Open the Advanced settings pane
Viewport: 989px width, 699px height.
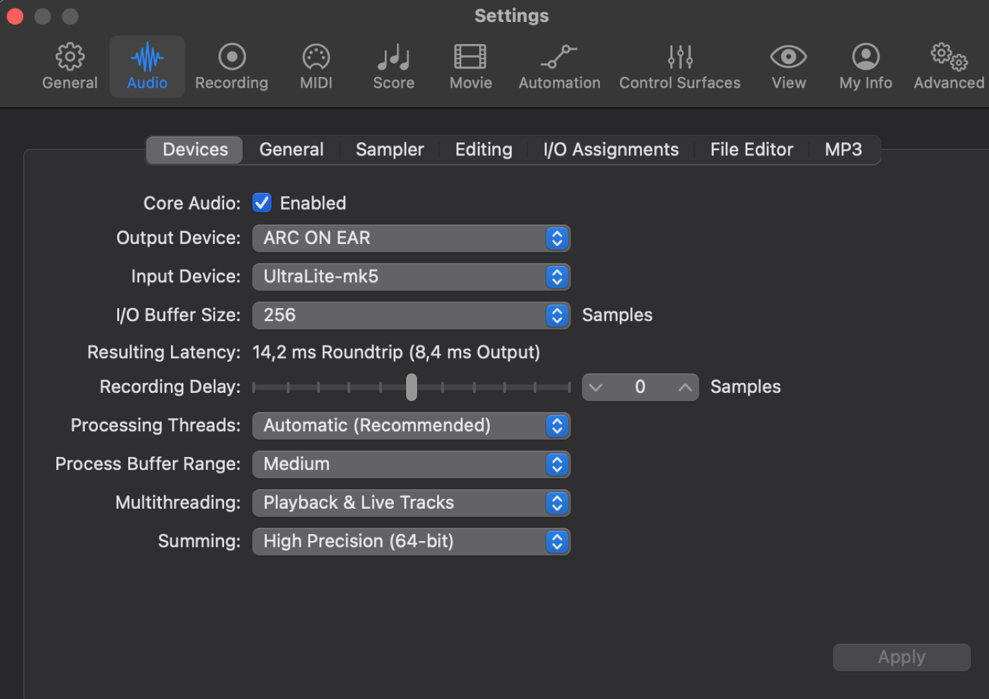point(948,67)
